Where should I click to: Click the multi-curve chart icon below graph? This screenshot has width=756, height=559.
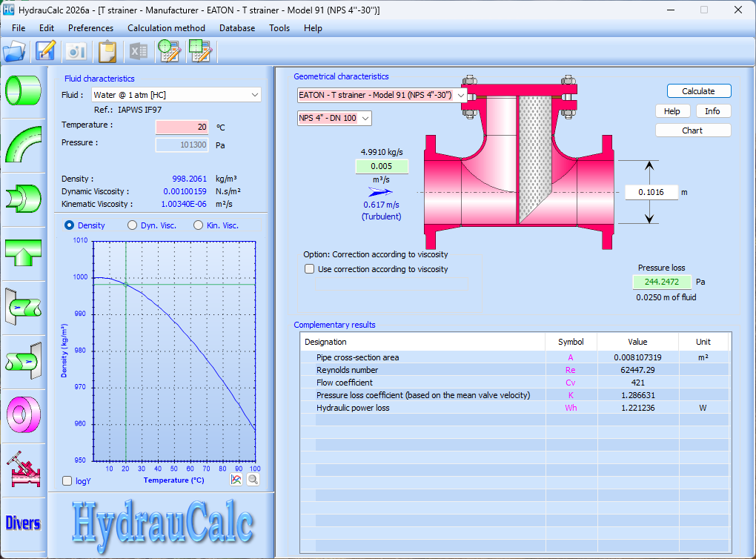[x=236, y=480]
